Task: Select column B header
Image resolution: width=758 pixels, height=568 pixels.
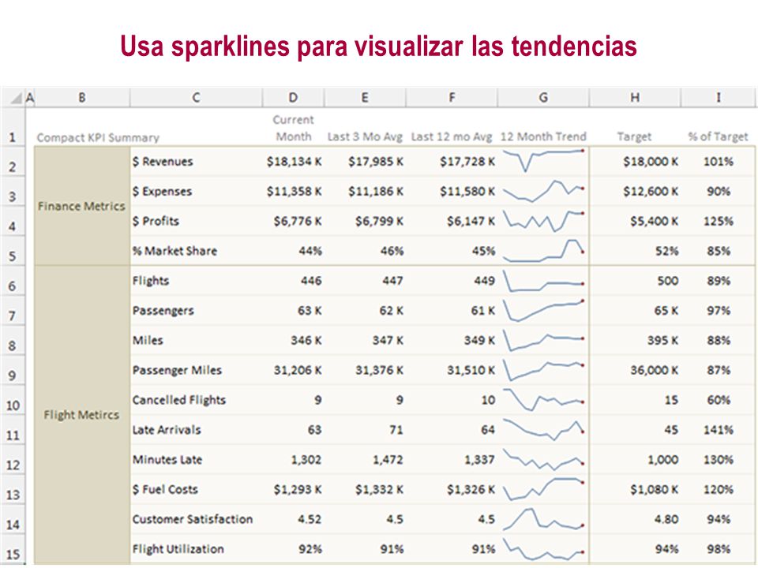Action: (82, 98)
